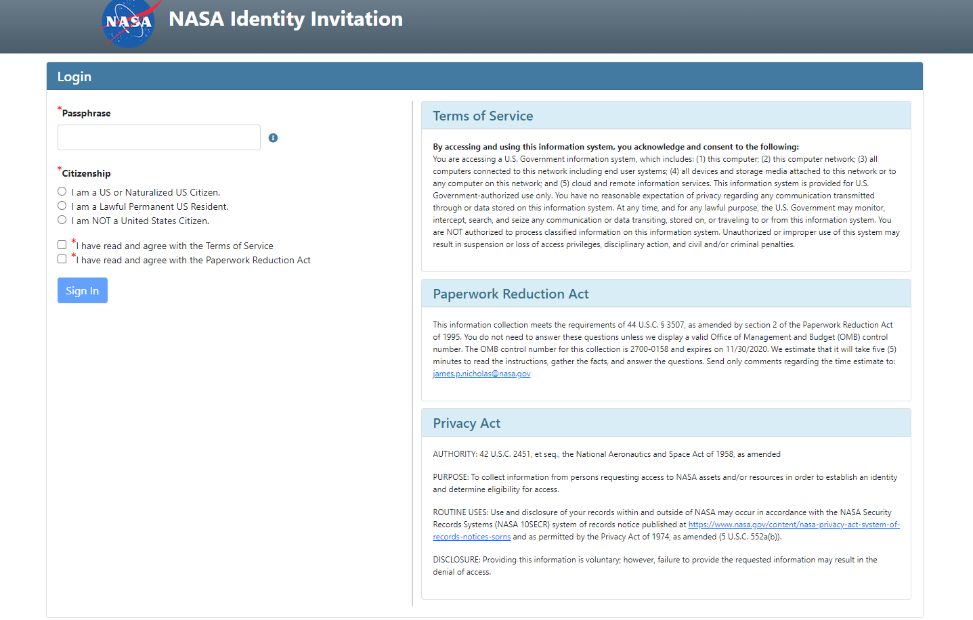
Task: Click the bold Terms of Service acknowledgement sentence
Action: (x=615, y=147)
